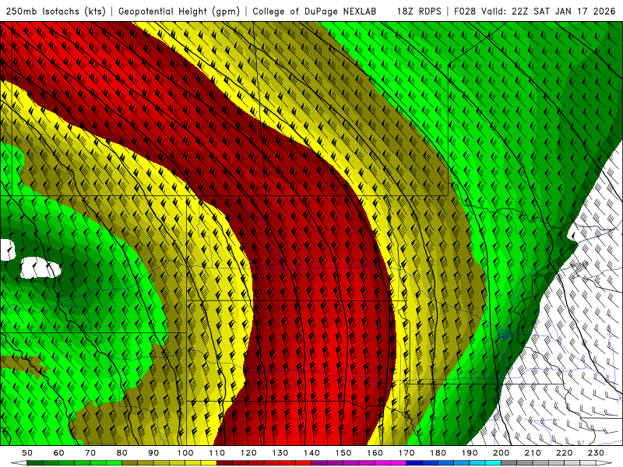Image resolution: width=623 pixels, height=467 pixels.
Task: Click the cyan swatch just before 200
Action: [494, 463]
